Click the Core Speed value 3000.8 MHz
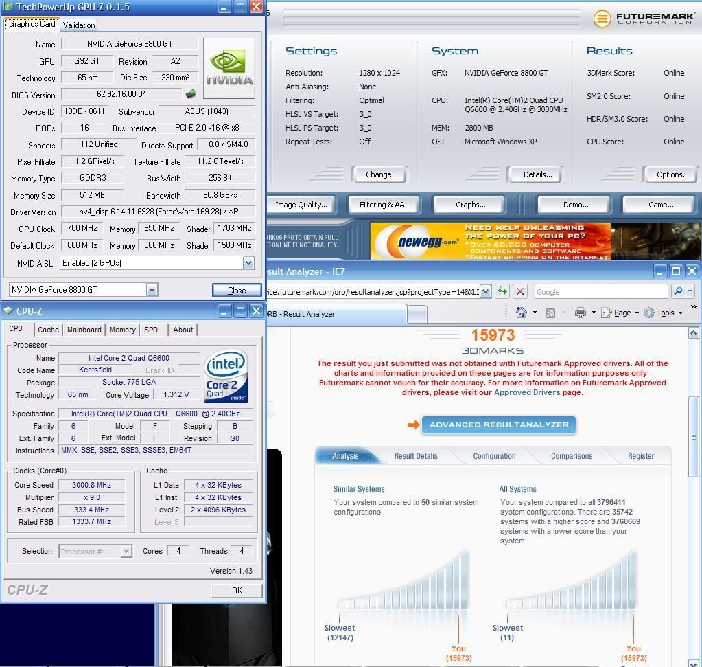This screenshot has height=667, width=702. pos(91,485)
